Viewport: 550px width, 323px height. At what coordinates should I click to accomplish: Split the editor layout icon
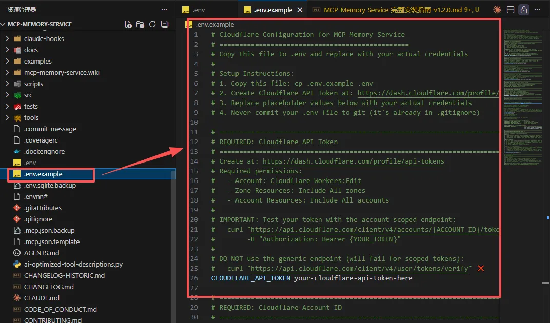(x=510, y=10)
